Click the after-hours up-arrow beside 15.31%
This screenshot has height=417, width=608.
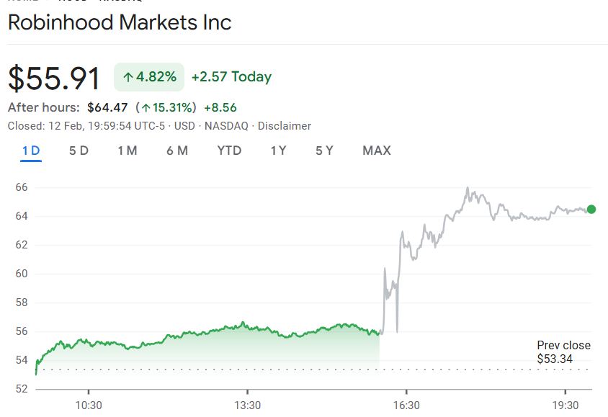tap(146, 108)
